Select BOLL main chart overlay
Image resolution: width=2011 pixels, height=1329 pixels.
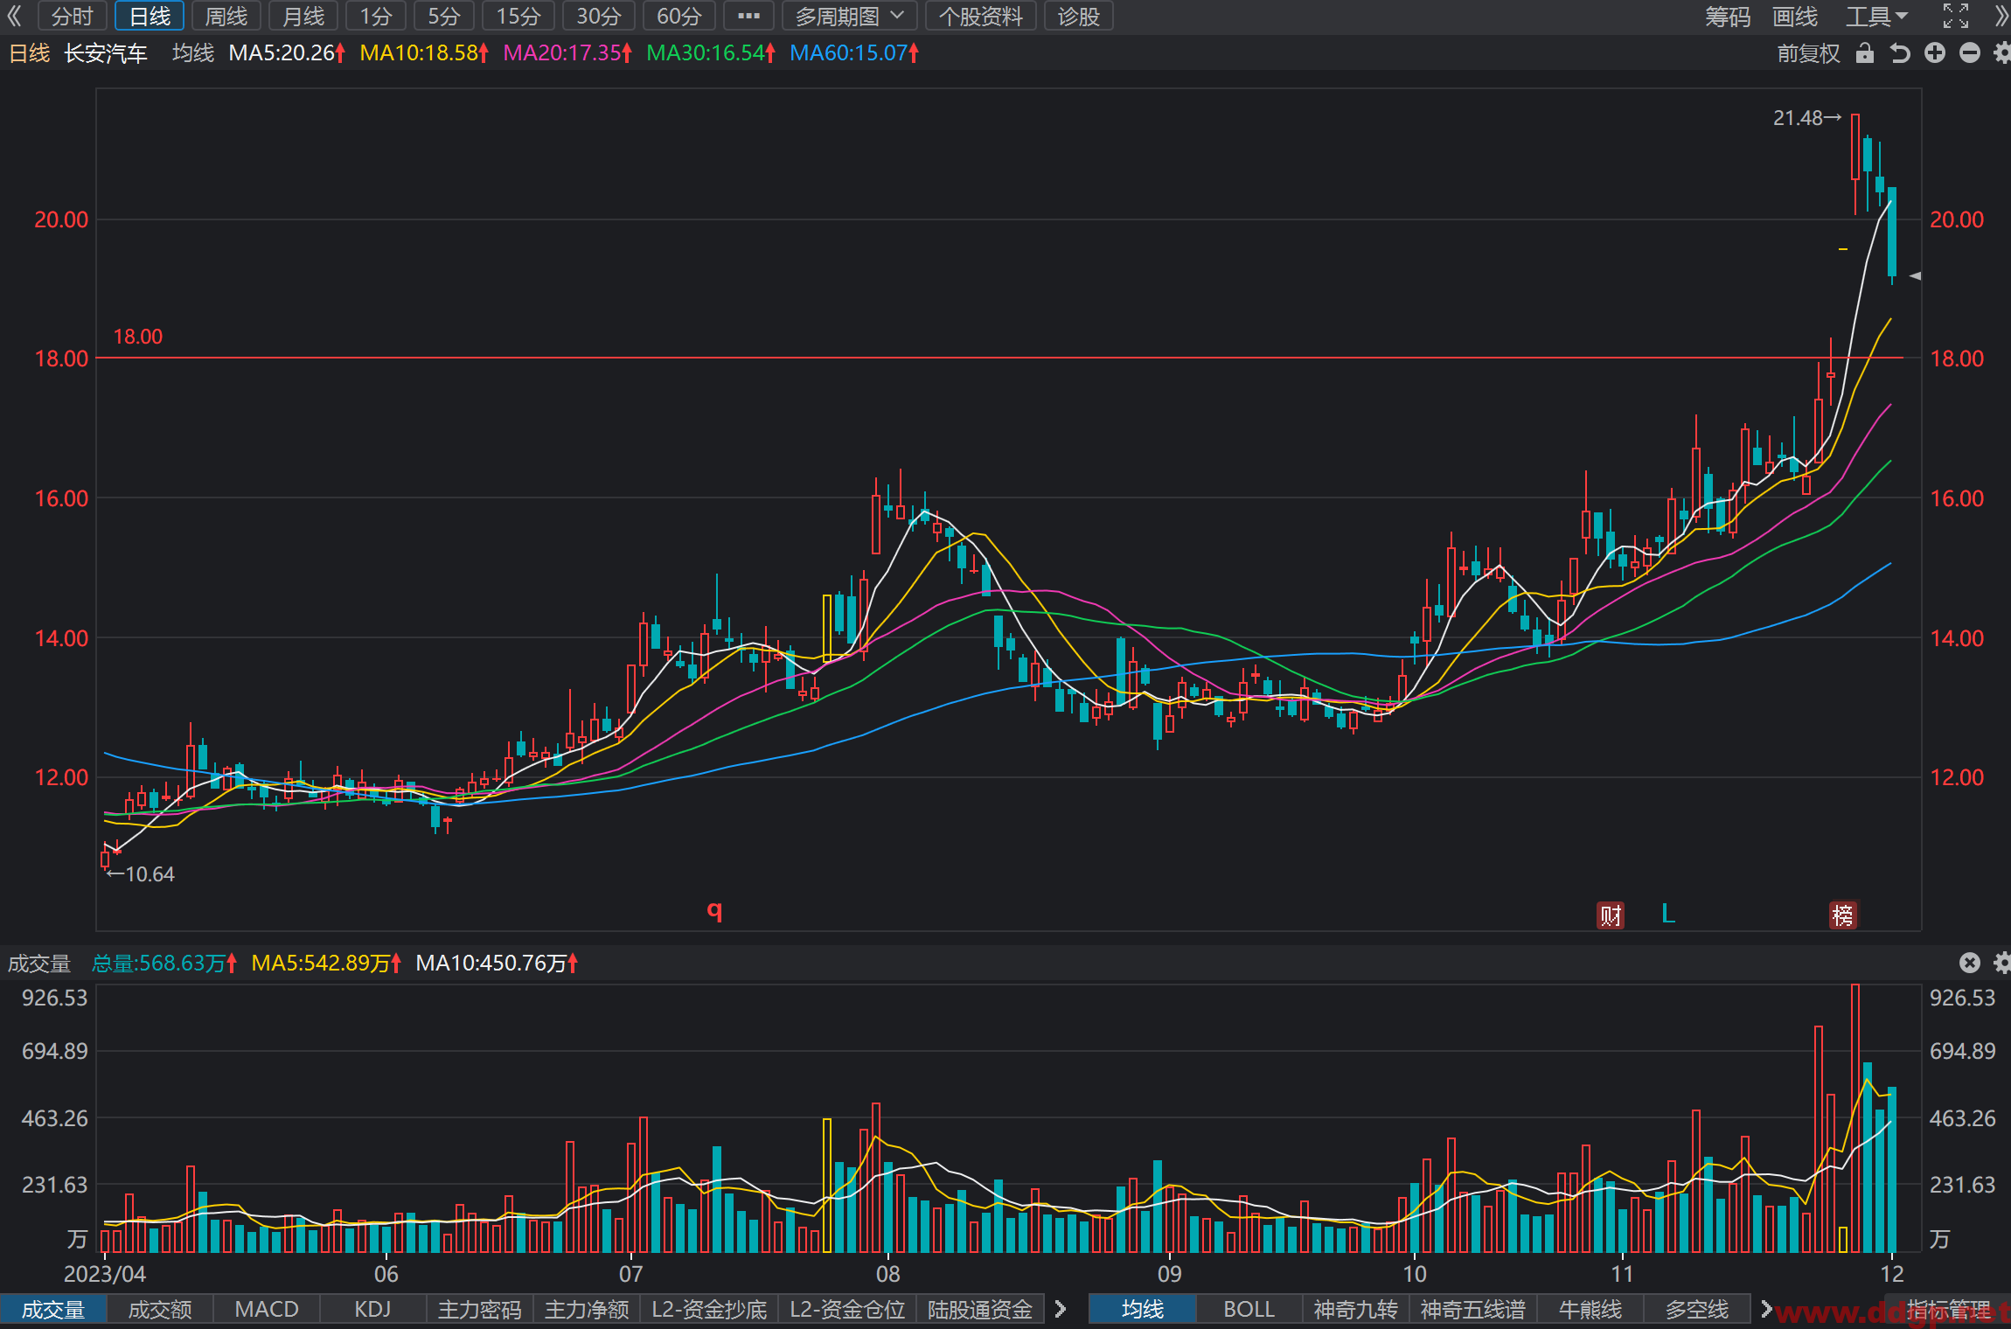1249,1309
